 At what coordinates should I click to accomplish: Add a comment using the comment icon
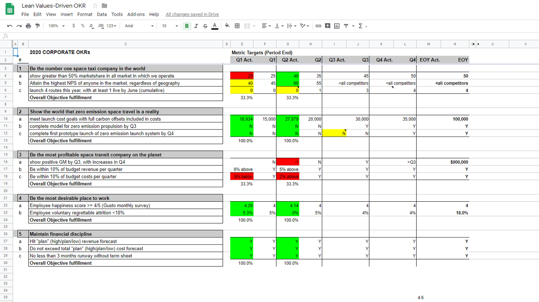pyautogui.click(x=328, y=26)
